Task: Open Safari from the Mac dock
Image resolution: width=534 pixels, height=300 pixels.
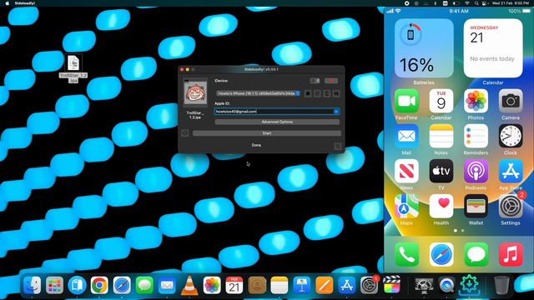Action: (122, 285)
